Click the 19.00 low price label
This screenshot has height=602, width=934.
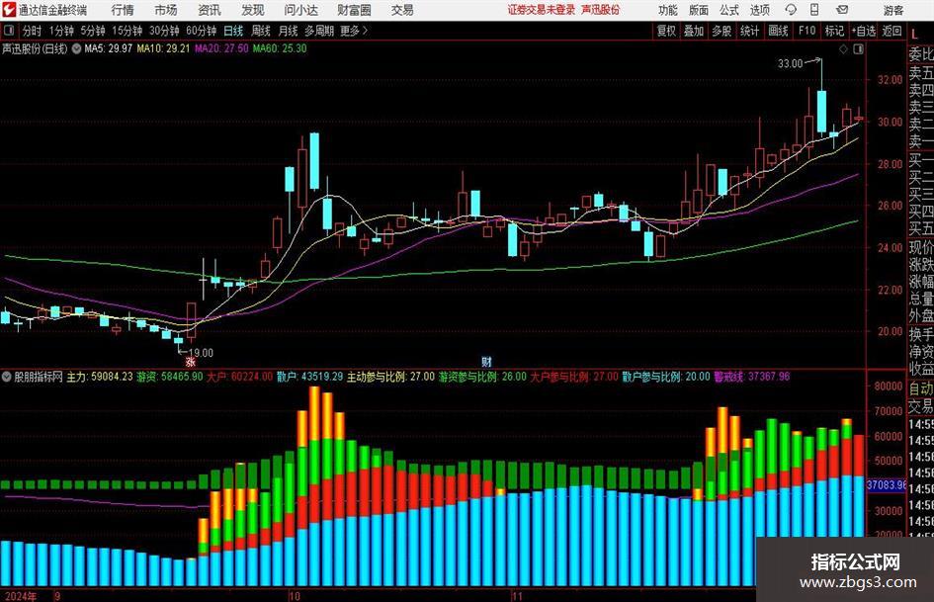[x=200, y=353]
